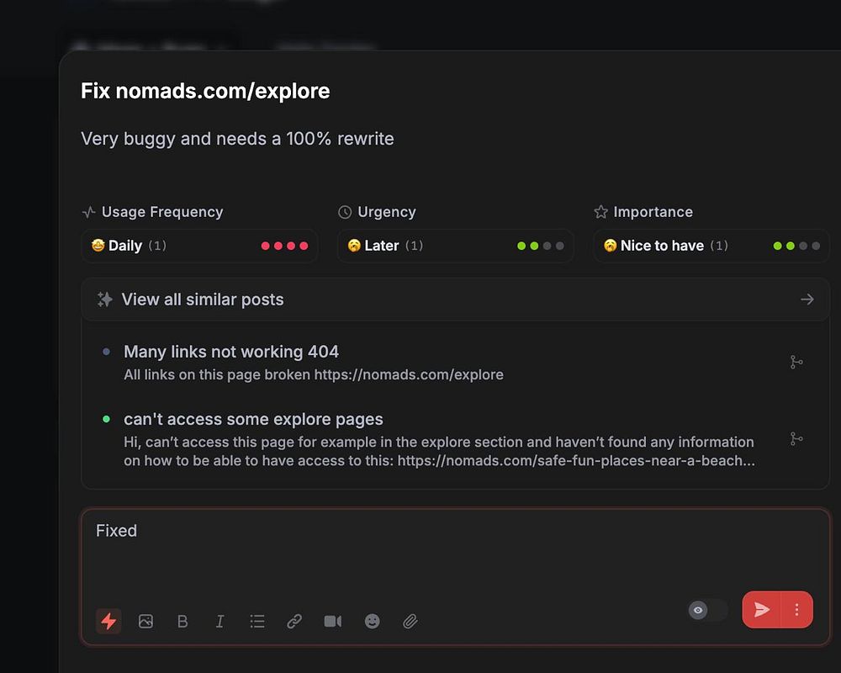This screenshot has height=673, width=841.
Task: Click the 'Hi, can't access this page' excerpt
Action: click(439, 452)
